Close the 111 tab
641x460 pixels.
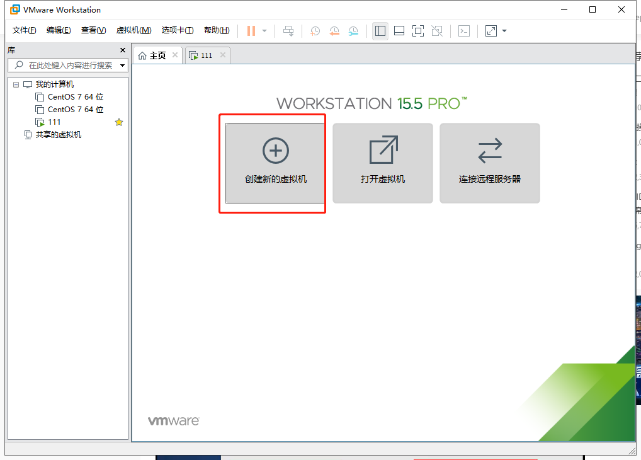223,55
